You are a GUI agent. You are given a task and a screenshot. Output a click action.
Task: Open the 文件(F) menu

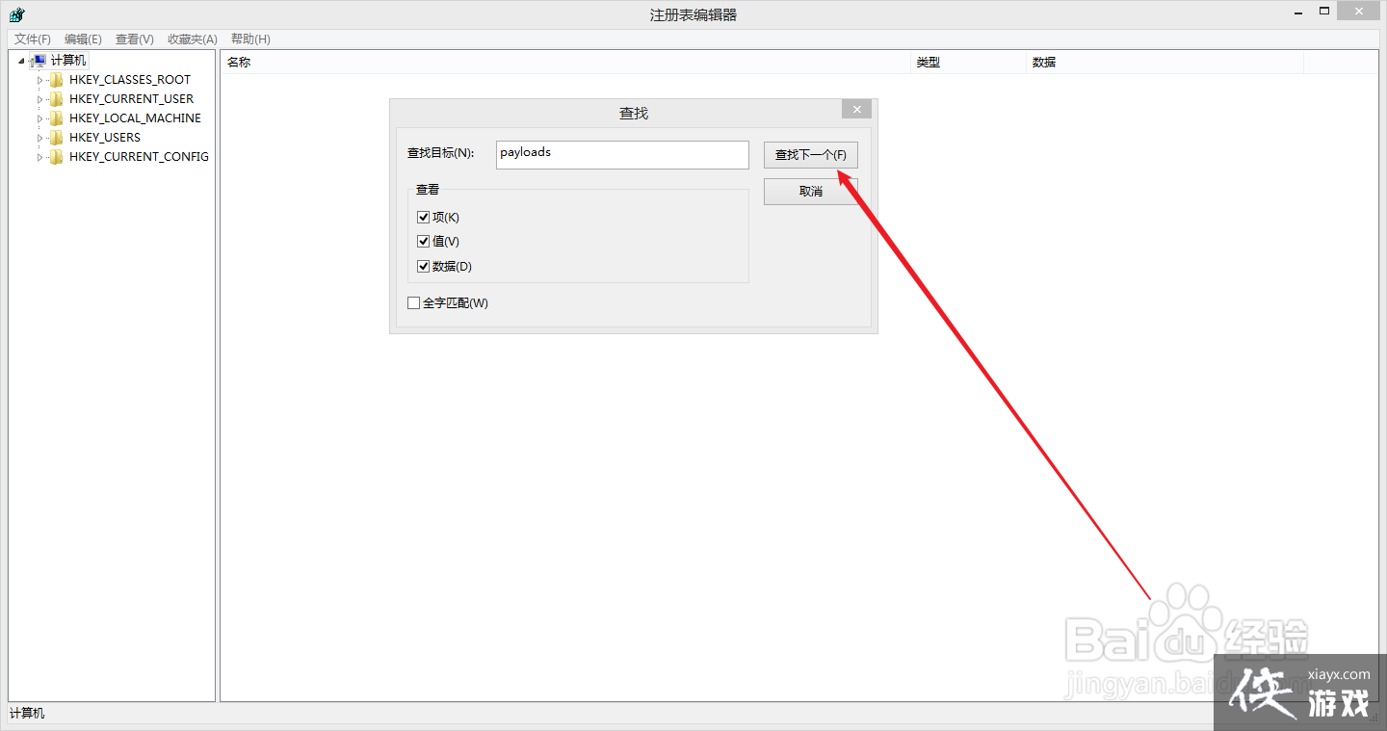(x=33, y=39)
